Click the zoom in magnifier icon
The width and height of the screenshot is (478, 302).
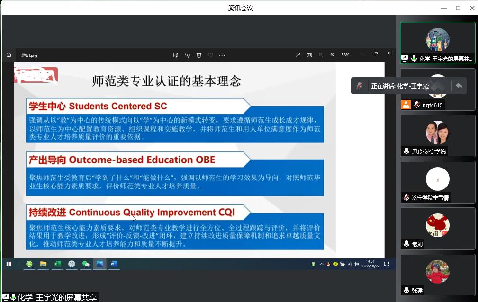point(333,55)
